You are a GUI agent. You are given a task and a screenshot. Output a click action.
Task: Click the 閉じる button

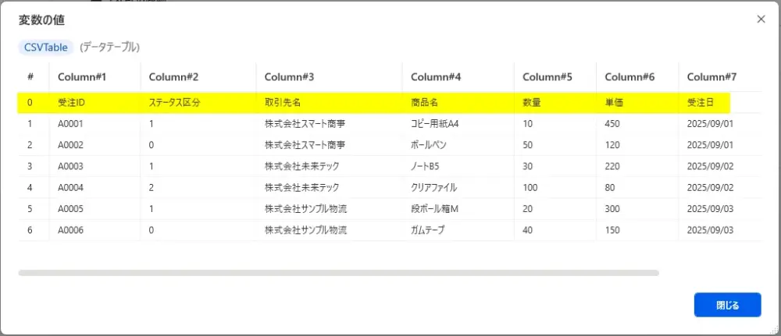[726, 305]
